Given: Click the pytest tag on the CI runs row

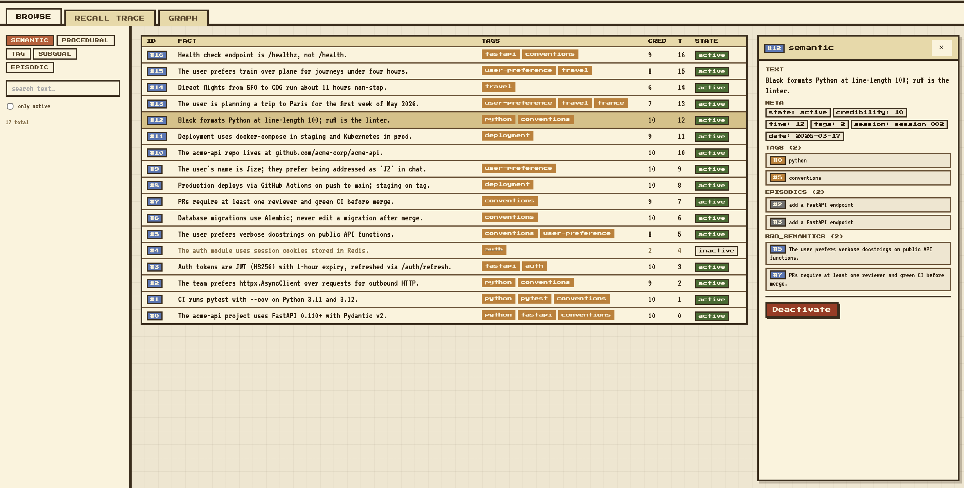Looking at the screenshot, I should coord(534,299).
